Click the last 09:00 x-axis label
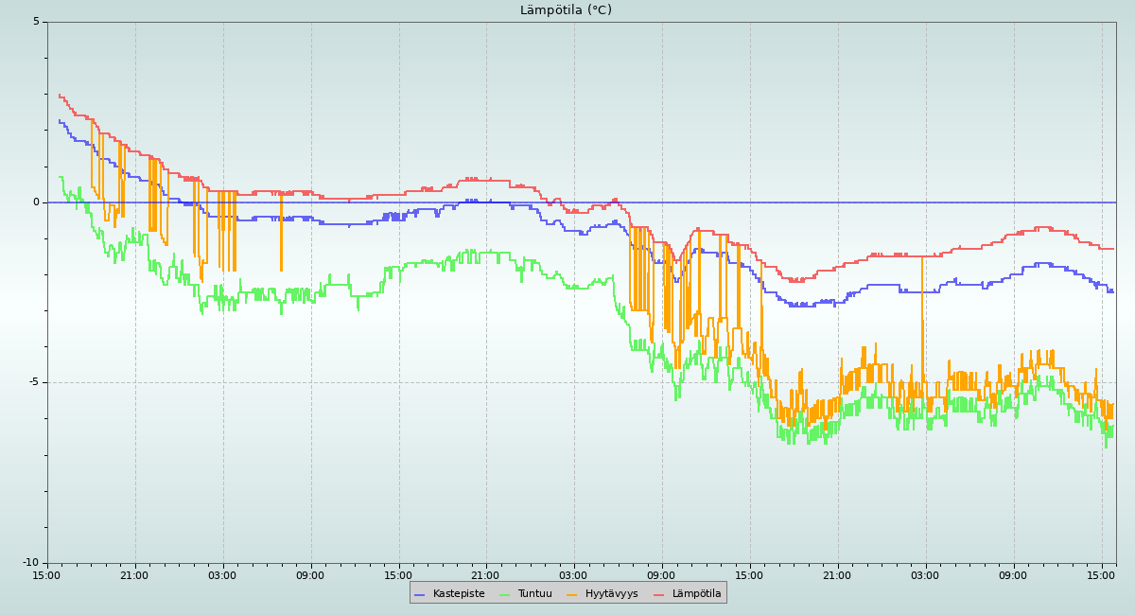The image size is (1135, 615). [x=1013, y=575]
